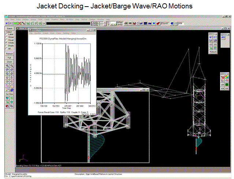Click the Refresh button in left panel
Image resolution: width=234 pixels, height=179 pixels.
pyautogui.click(x=10, y=53)
